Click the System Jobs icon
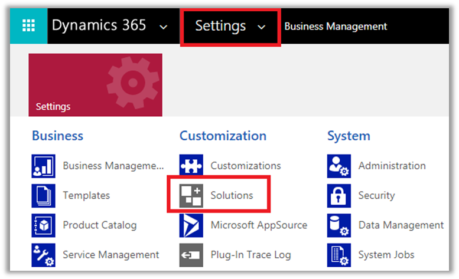The width and height of the screenshot is (459, 279). [x=338, y=255]
